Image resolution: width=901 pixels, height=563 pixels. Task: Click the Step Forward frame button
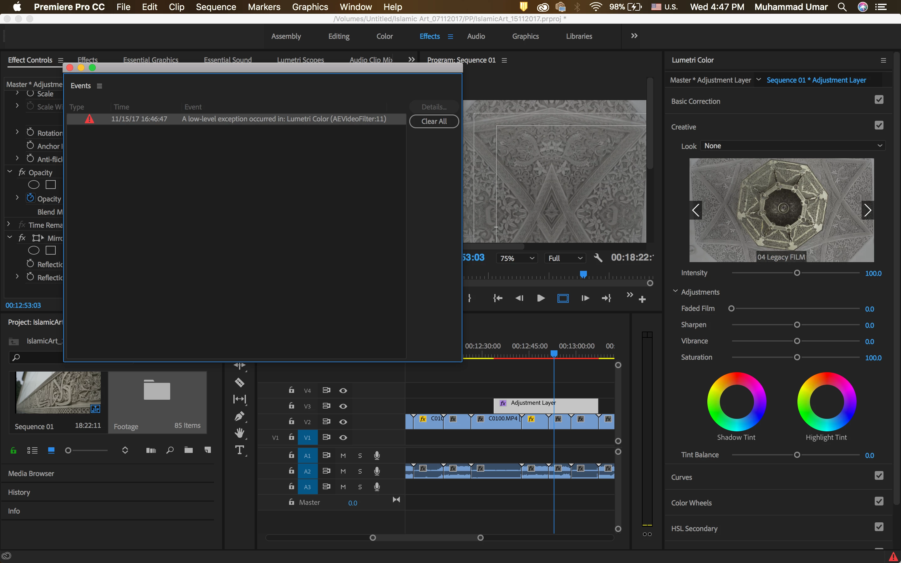pos(585,298)
